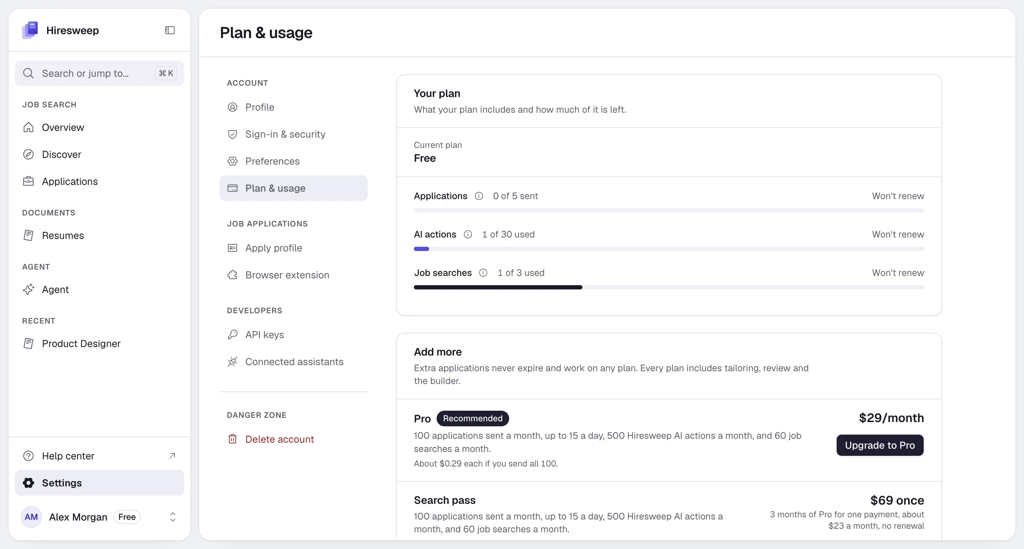Click the shield icon beside Sign-in & security
The width and height of the screenshot is (1024, 549).
[x=233, y=134]
